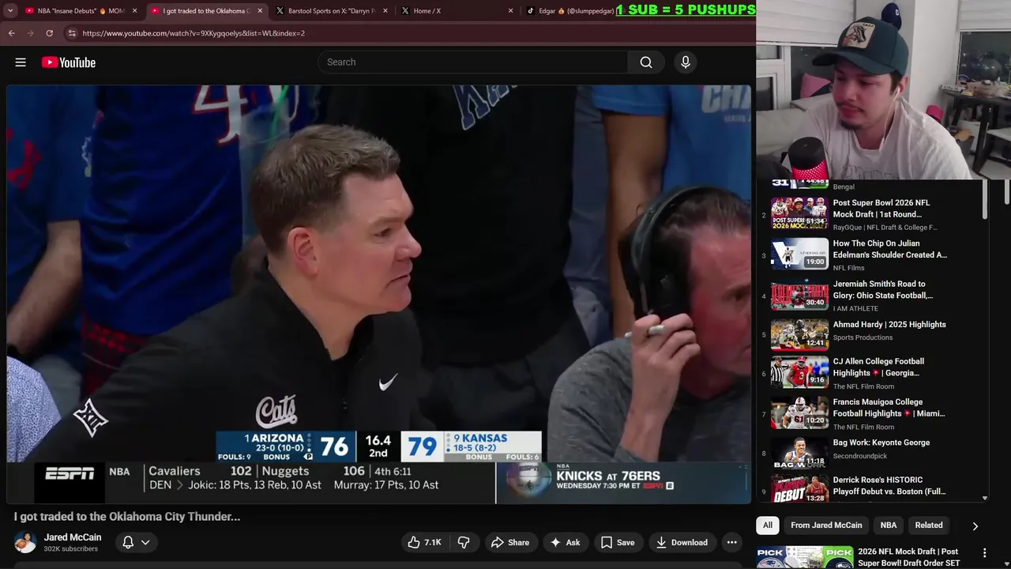Image resolution: width=1011 pixels, height=569 pixels.
Task: Ask about this video
Action: [566, 542]
